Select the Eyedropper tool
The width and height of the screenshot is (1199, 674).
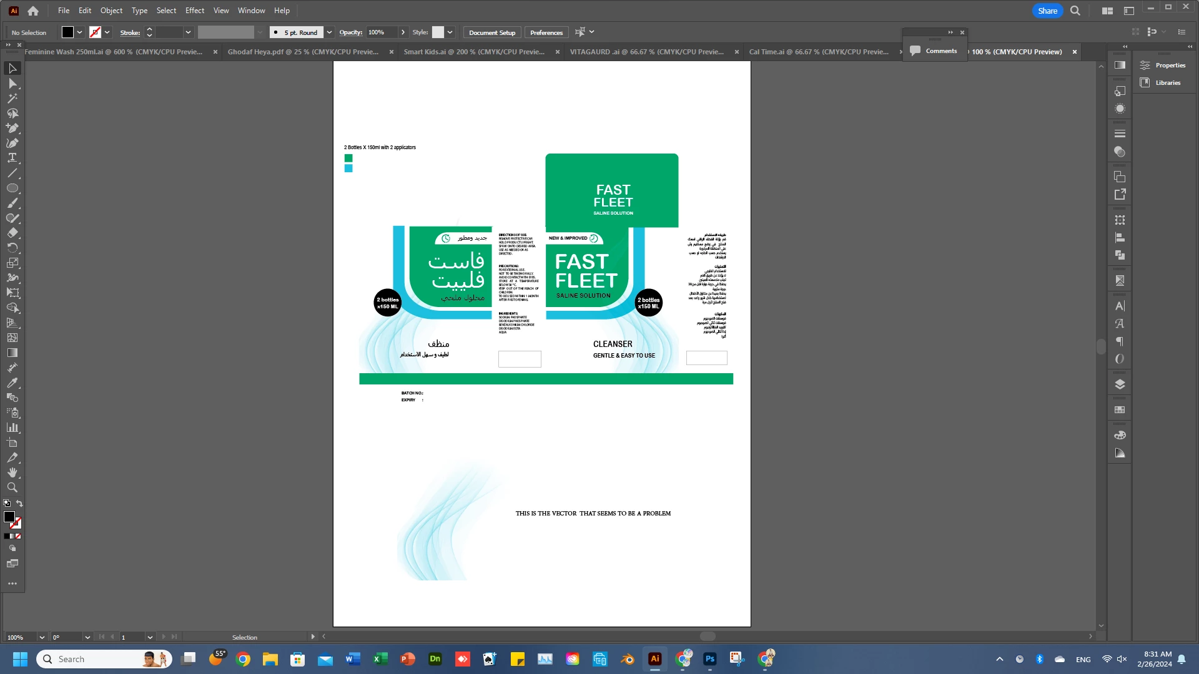[12, 383]
